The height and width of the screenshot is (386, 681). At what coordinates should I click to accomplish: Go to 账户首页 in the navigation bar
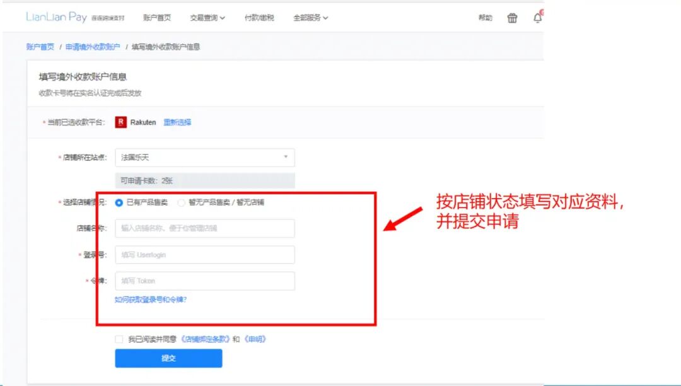click(156, 18)
